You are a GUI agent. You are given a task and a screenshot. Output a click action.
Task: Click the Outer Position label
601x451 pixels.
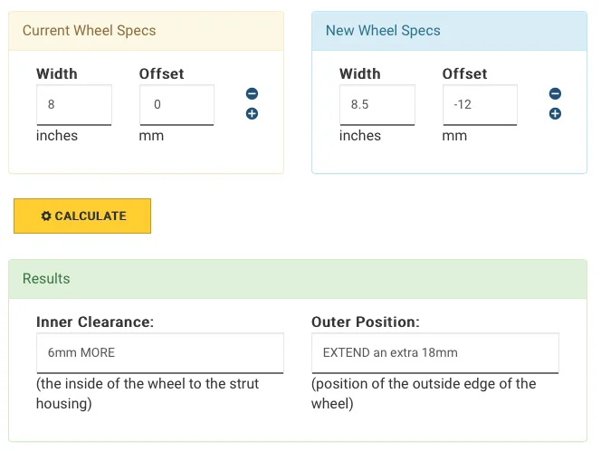(x=366, y=321)
